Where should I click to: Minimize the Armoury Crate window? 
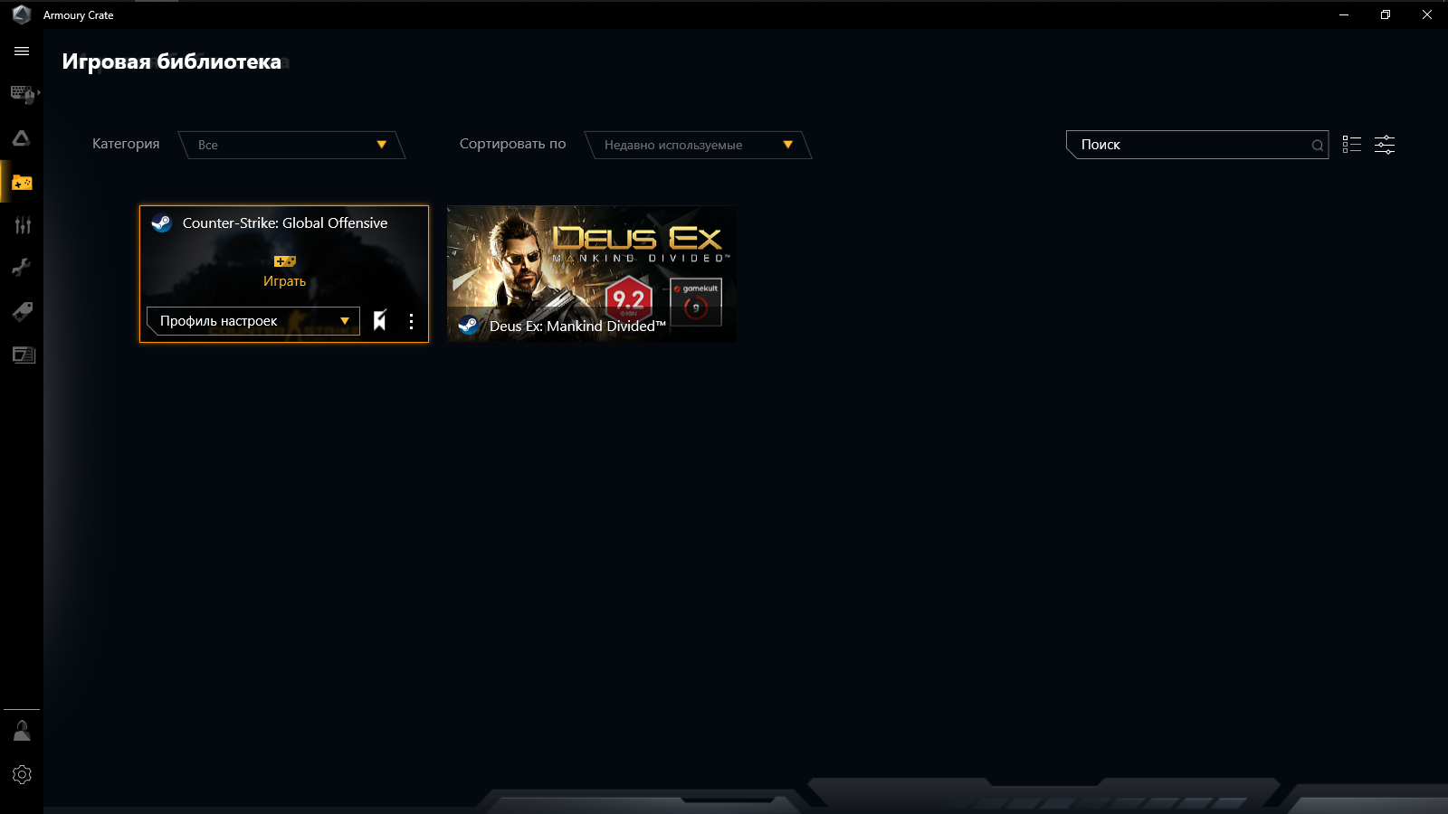coord(1344,14)
